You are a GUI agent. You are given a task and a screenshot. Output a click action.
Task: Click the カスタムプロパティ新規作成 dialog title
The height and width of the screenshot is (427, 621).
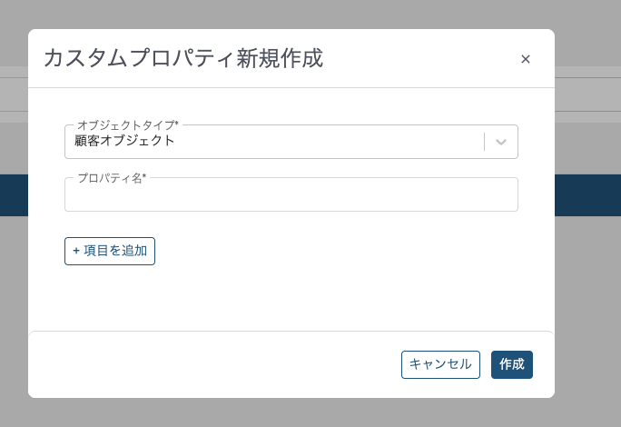[x=183, y=59]
